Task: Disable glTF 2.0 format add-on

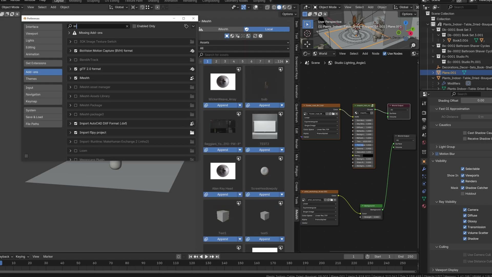Action: pyautogui.click(x=76, y=69)
